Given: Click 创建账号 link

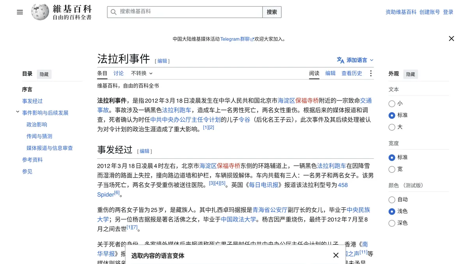Looking at the screenshot, I should tap(430, 12).
